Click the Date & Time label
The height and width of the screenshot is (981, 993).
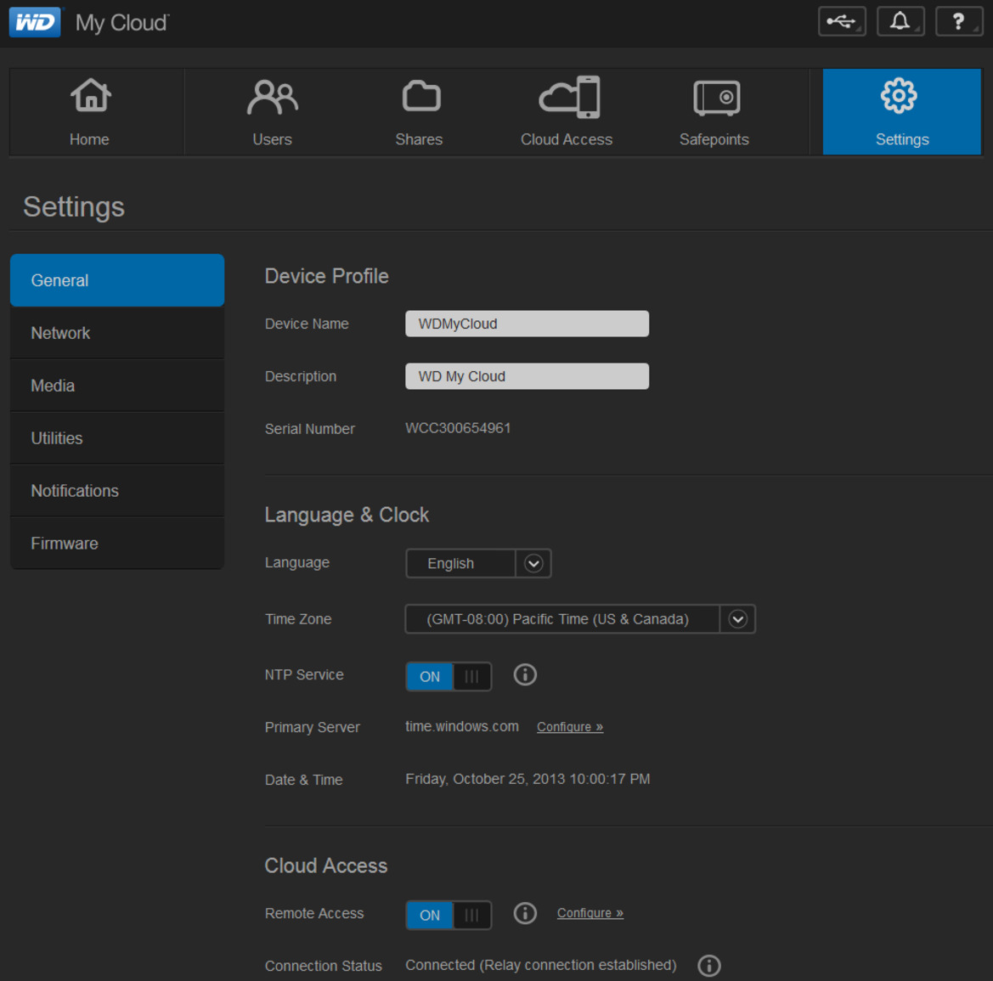tap(303, 780)
